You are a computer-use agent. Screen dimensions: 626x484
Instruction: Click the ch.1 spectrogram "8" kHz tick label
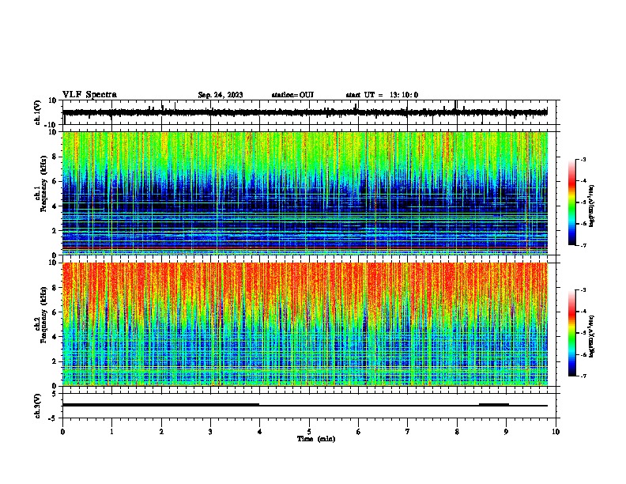(55, 157)
